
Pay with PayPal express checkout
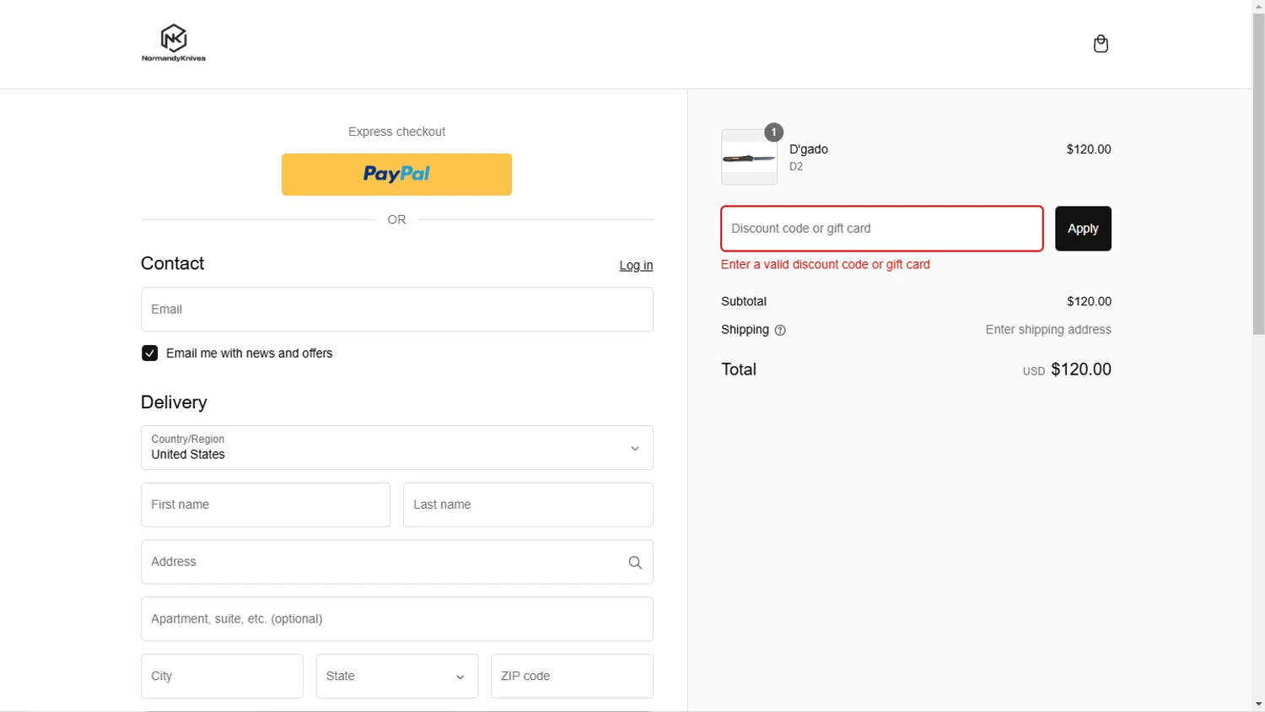tap(396, 175)
